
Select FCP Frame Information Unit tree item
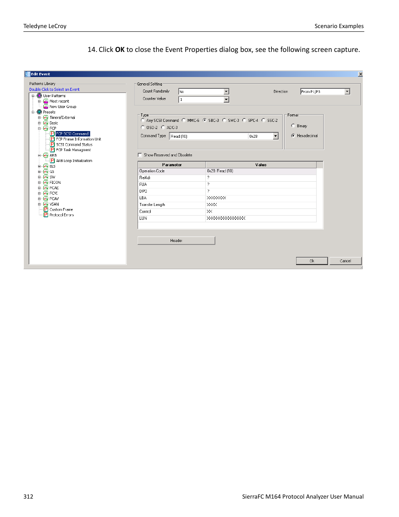[79, 139]
